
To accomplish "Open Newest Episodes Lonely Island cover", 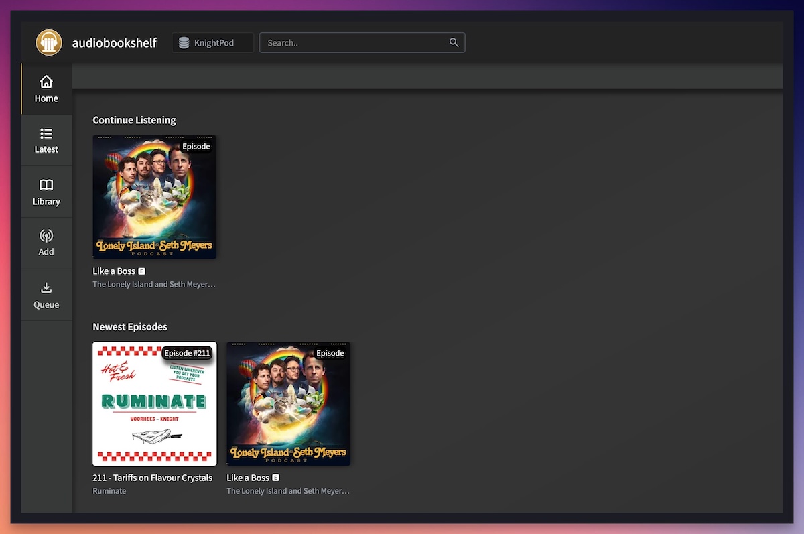I will click(289, 403).
